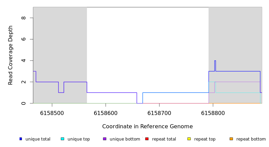Click the "Read Coverage Depth" axis title
This screenshot has width=269, height=147.
tap(11, 55)
